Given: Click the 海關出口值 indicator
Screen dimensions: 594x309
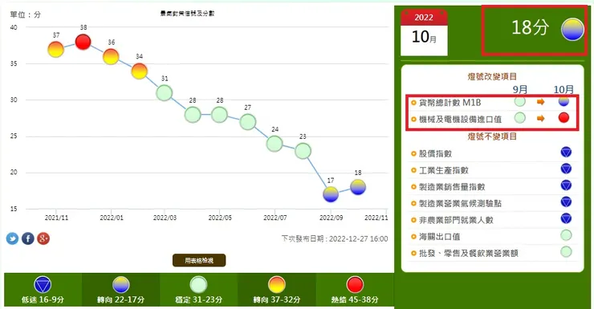Looking at the screenshot, I should tap(439, 237).
